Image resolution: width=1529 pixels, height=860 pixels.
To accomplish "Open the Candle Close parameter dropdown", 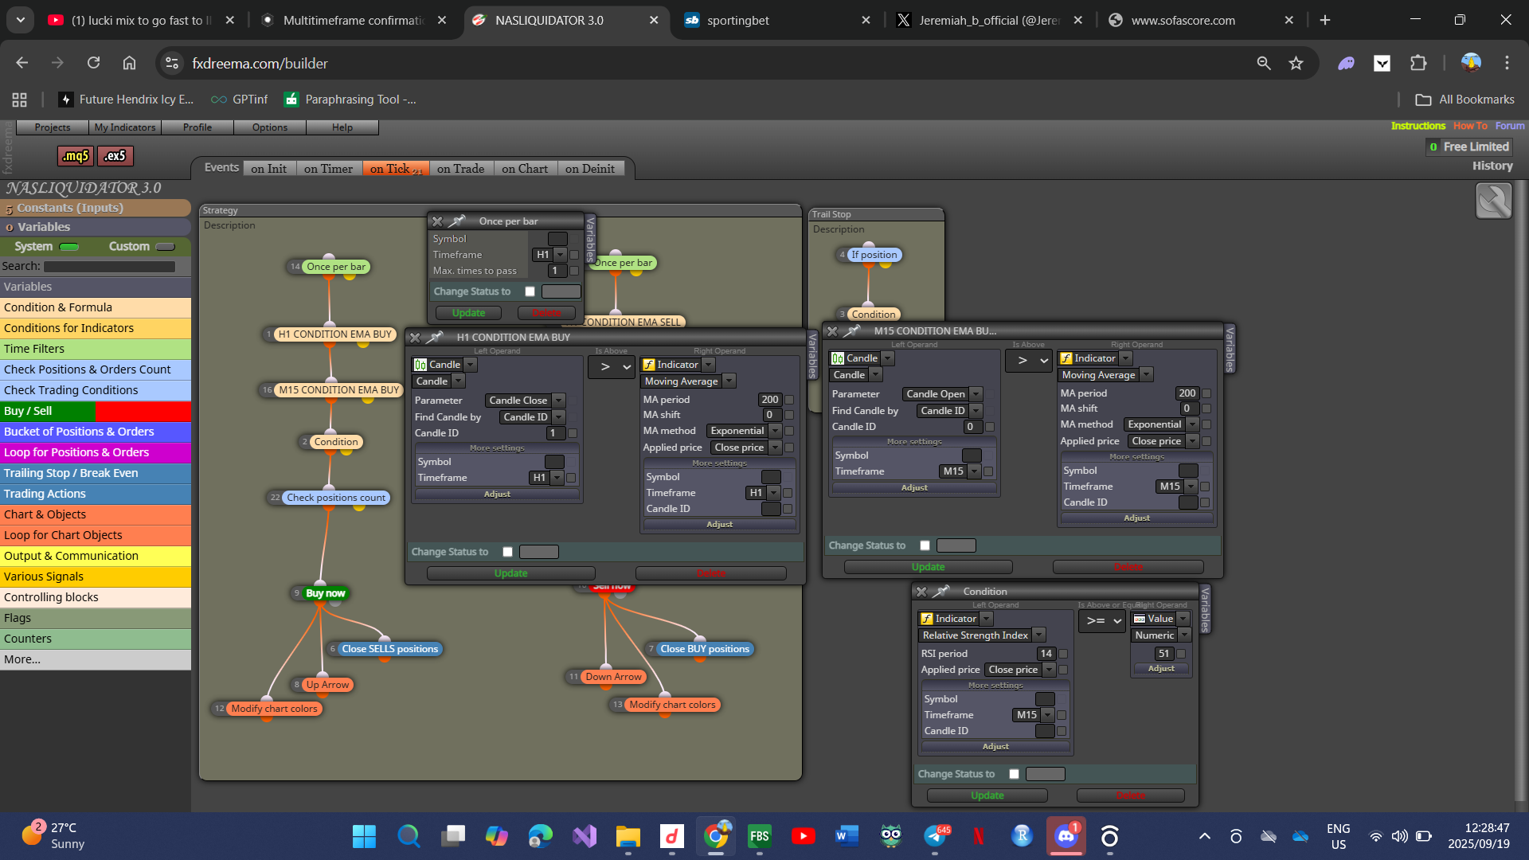I will tap(525, 401).
